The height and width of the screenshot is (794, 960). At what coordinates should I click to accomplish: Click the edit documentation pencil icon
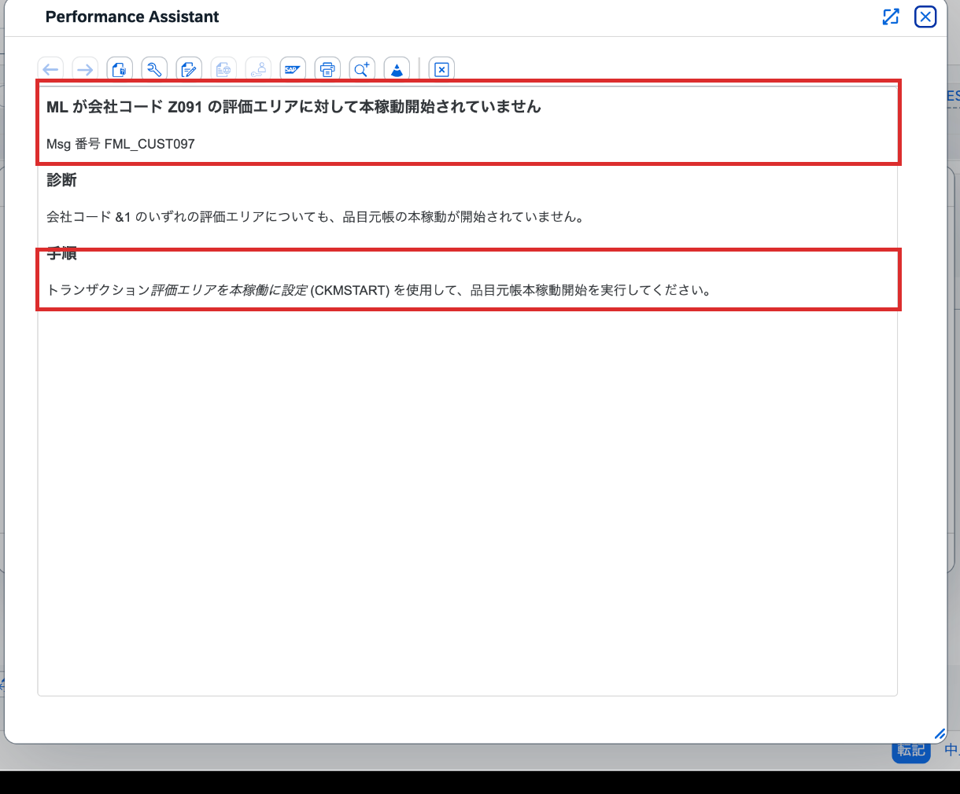[x=189, y=69]
